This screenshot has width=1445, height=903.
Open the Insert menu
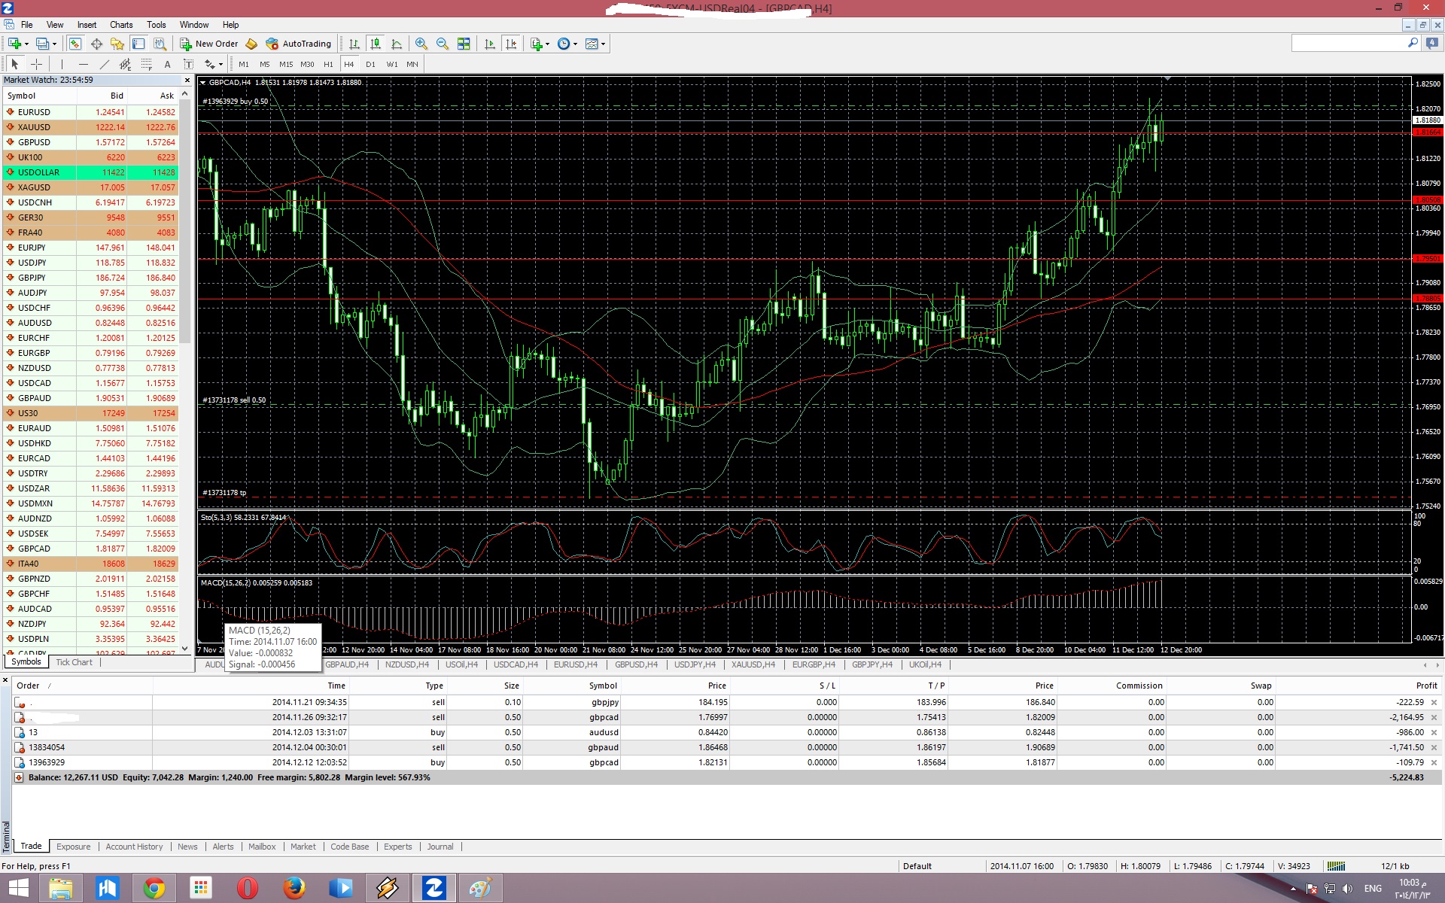87,25
